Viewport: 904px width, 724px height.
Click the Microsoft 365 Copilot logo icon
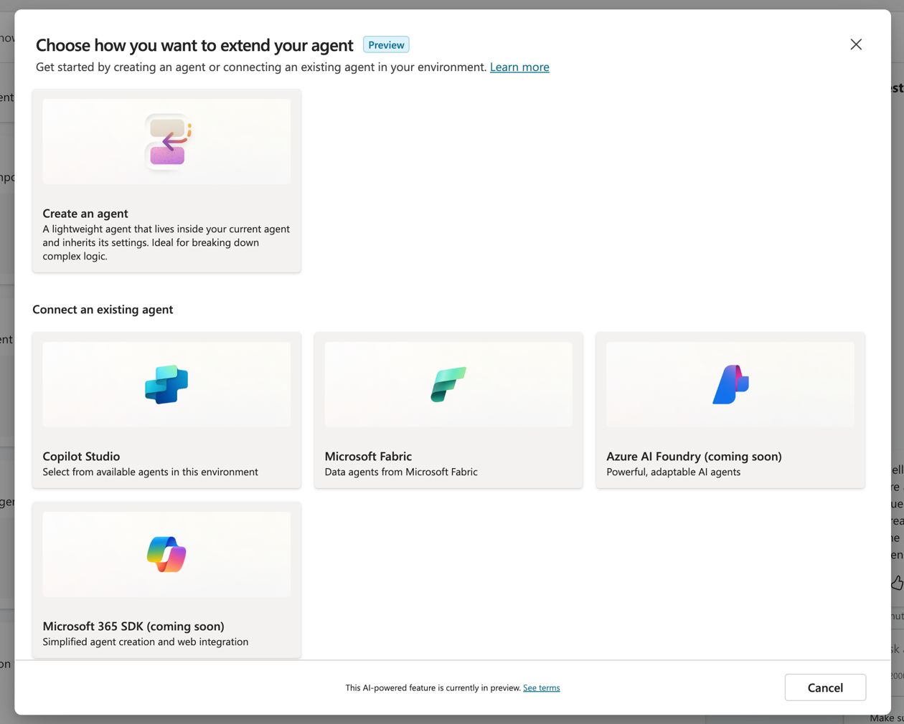tap(166, 554)
